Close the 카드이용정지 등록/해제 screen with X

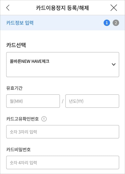coord(114,8)
